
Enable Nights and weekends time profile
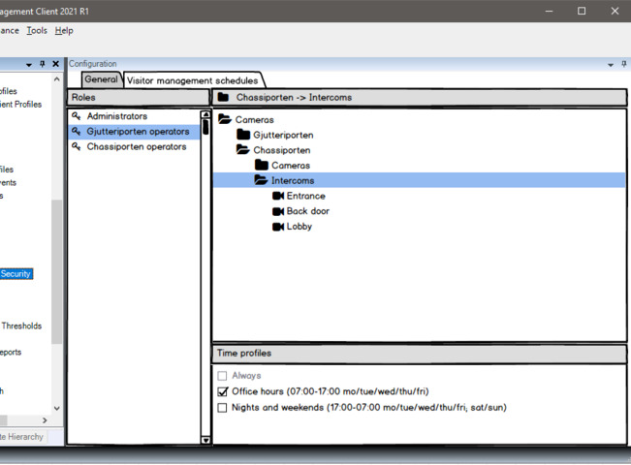coord(223,407)
